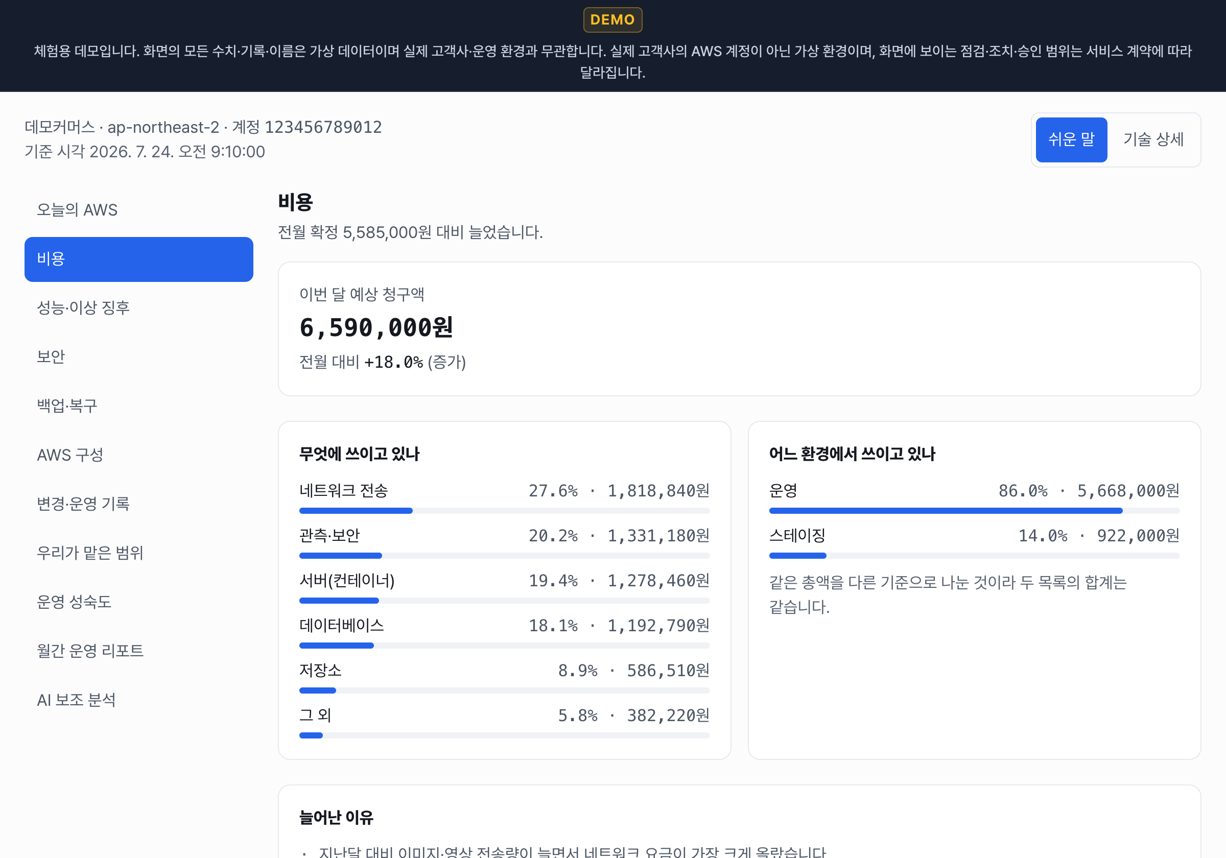
Task: Click the 586,510원 amount
Action: [x=668, y=670]
